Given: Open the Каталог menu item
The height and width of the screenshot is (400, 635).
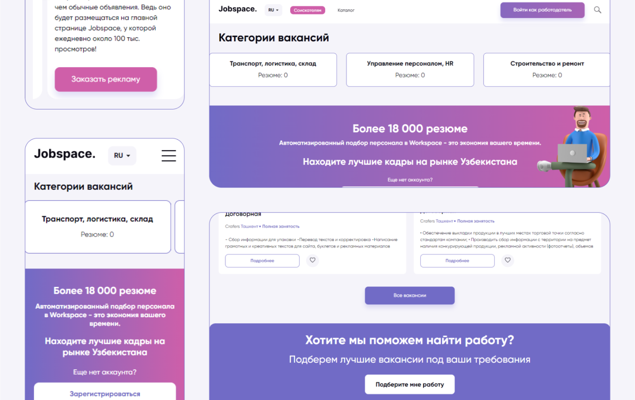Looking at the screenshot, I should (x=346, y=10).
